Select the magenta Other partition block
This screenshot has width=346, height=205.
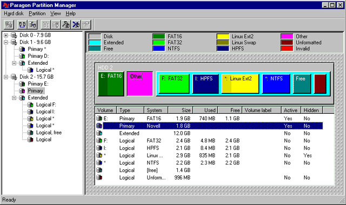pos(140,84)
